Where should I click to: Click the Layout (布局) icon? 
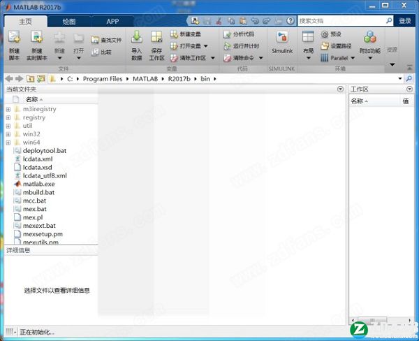point(308,36)
